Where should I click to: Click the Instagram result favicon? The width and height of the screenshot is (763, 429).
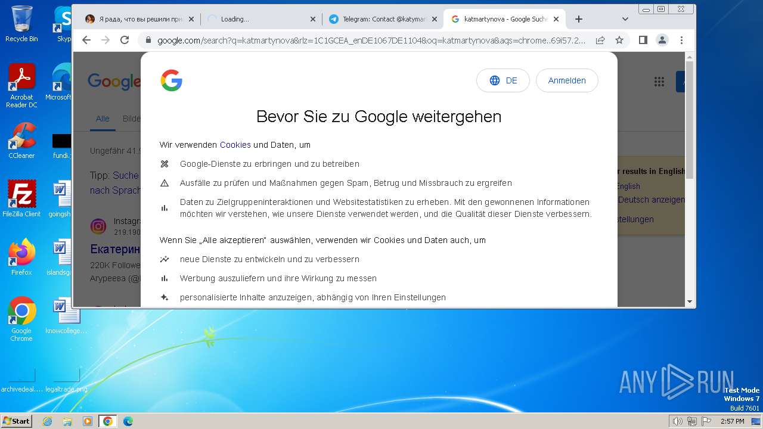pos(98,226)
